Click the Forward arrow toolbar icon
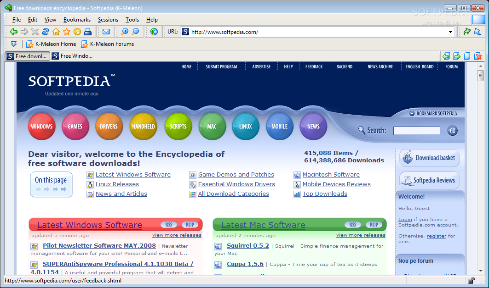This screenshot has width=489, height=288. coord(24,31)
